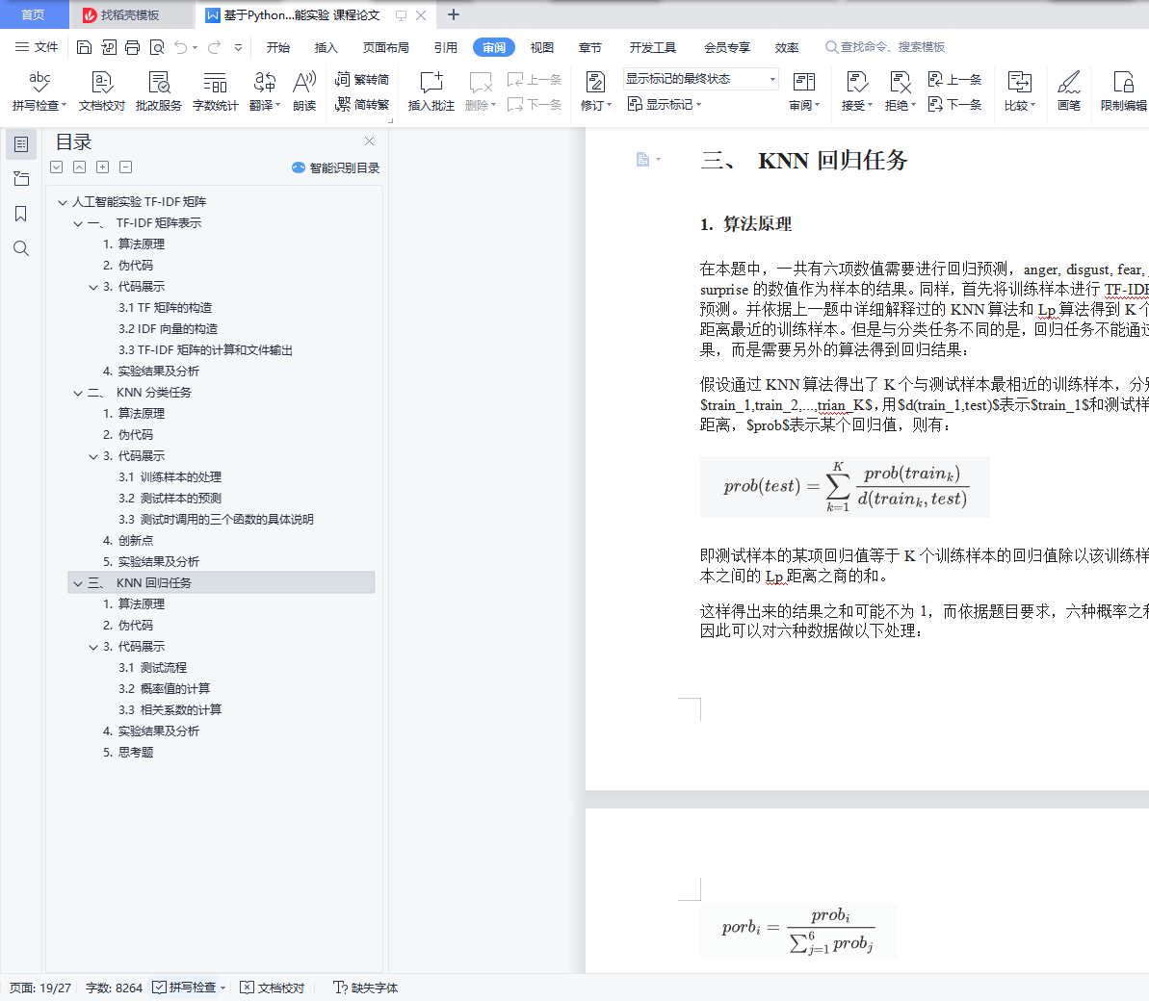Open the undo history dropdown arrow
The height and width of the screenshot is (1001, 1149).
pos(195,47)
